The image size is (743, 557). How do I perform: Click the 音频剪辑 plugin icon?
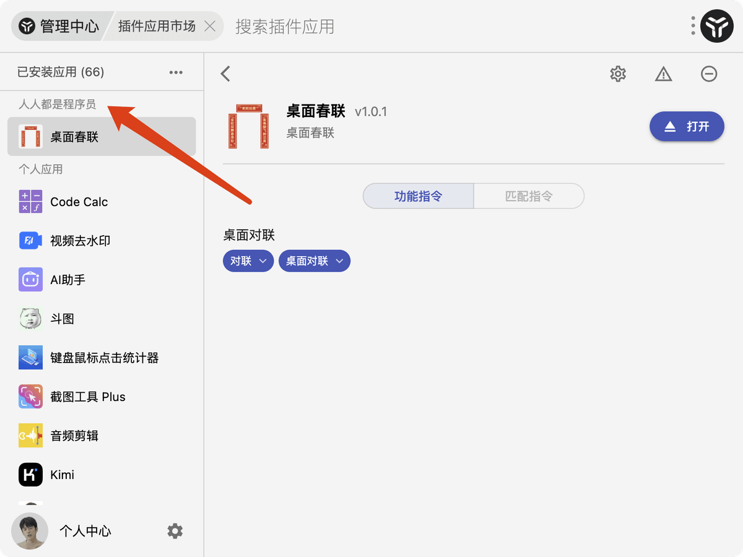pos(30,435)
